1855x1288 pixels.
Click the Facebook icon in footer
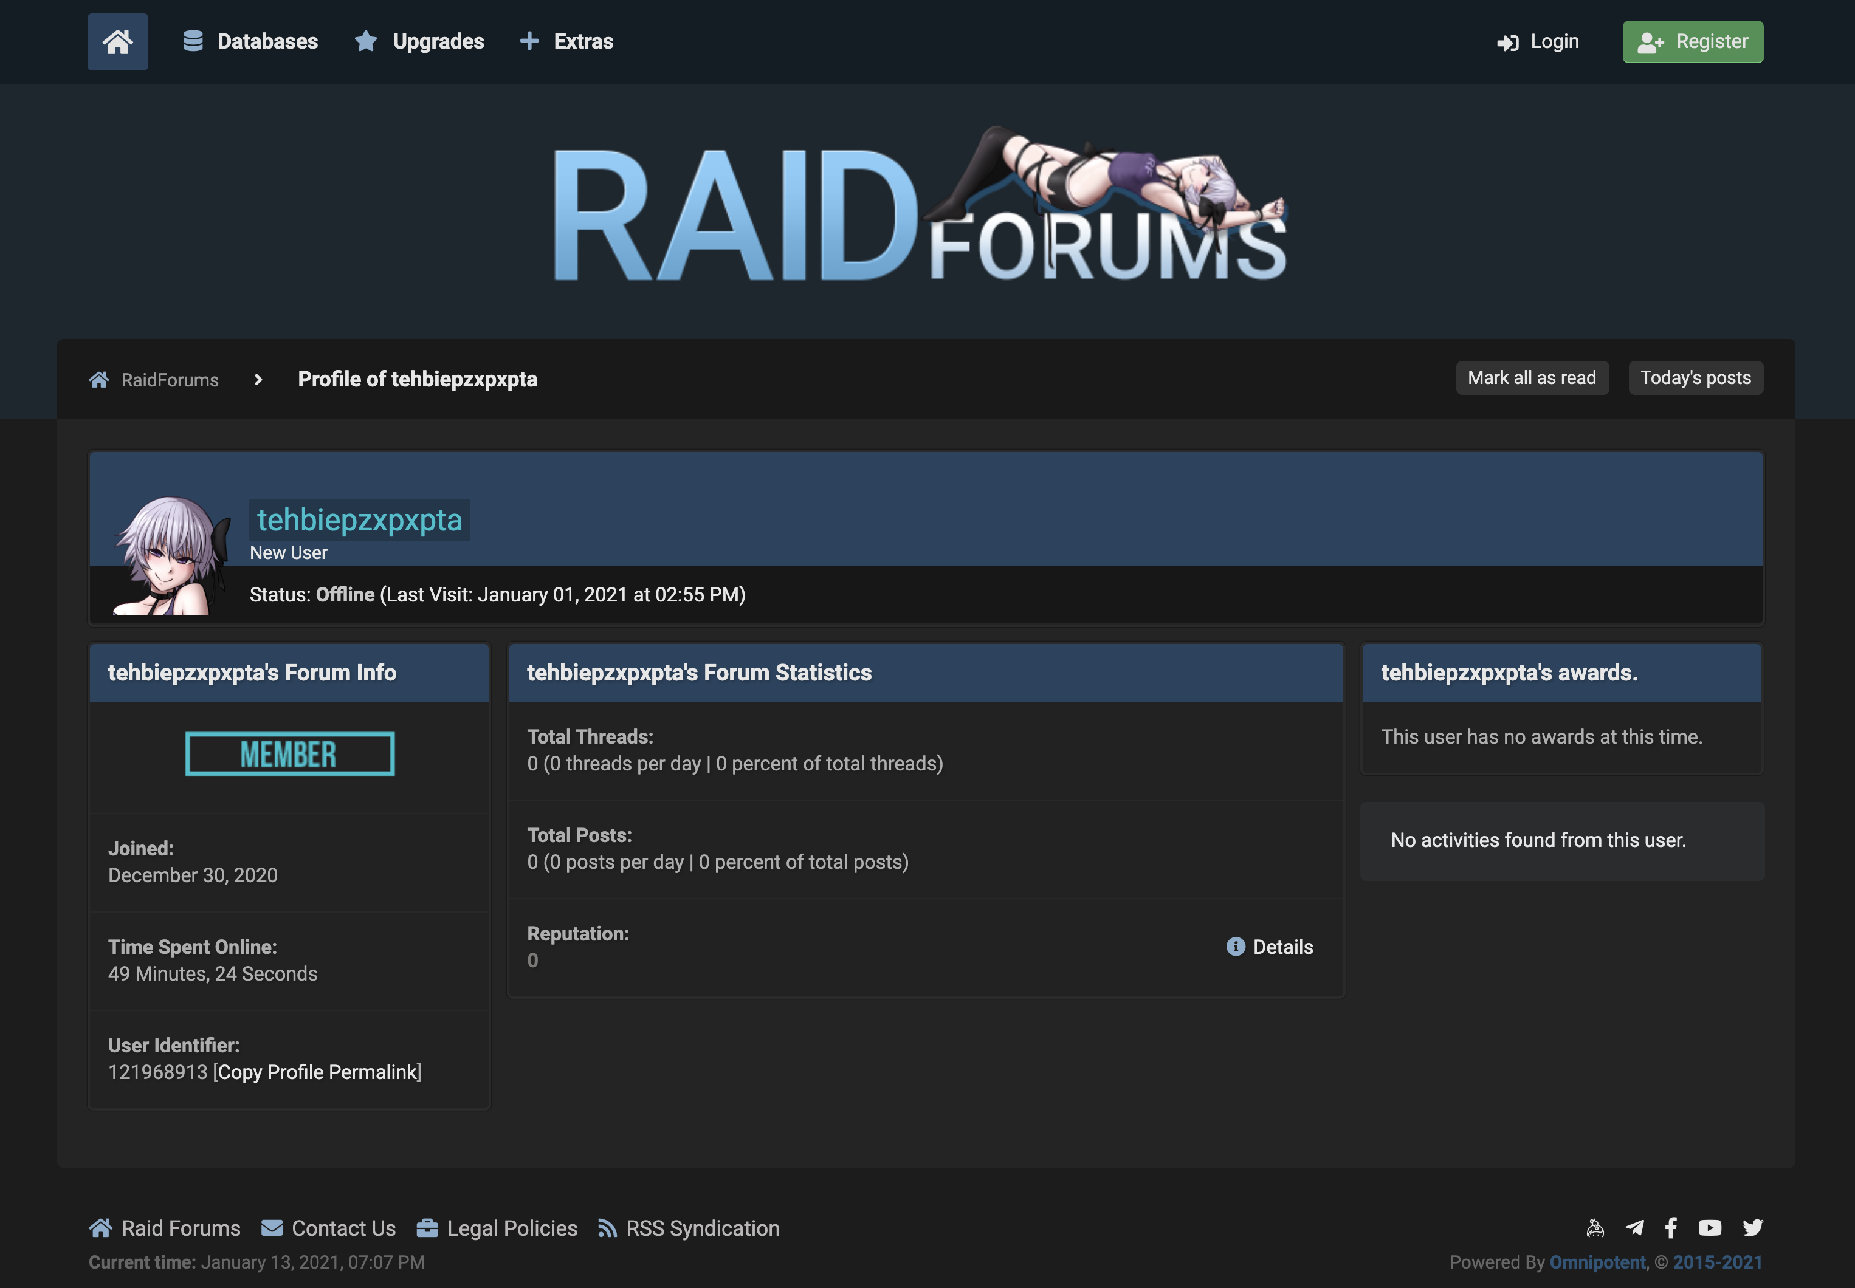(1671, 1227)
